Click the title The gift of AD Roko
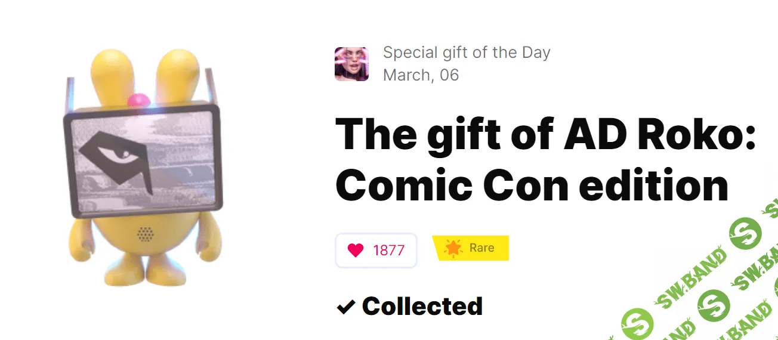Viewport: 778px width, 340px height. pos(545,134)
